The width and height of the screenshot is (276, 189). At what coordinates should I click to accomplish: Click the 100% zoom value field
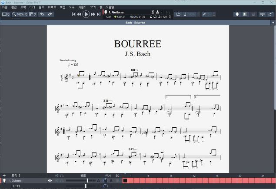click(20, 14)
